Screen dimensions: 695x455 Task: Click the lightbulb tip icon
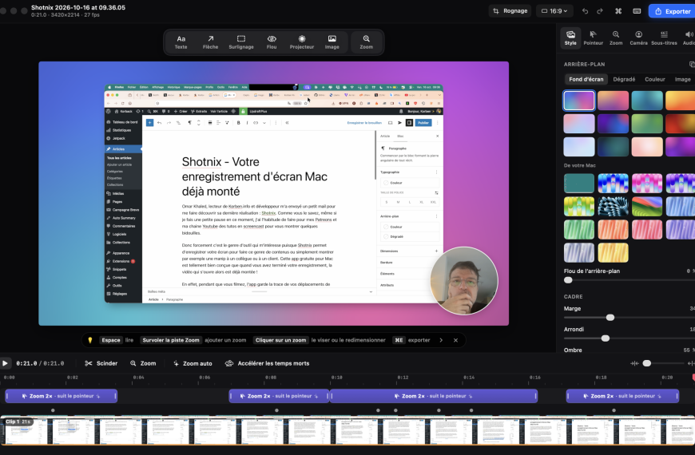point(90,340)
